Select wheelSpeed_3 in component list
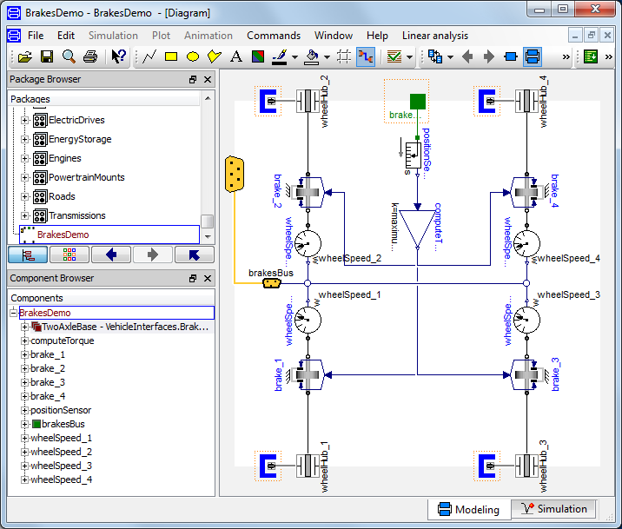 [61, 466]
